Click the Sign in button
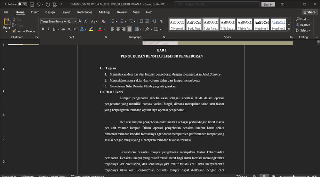 tap(268, 4)
